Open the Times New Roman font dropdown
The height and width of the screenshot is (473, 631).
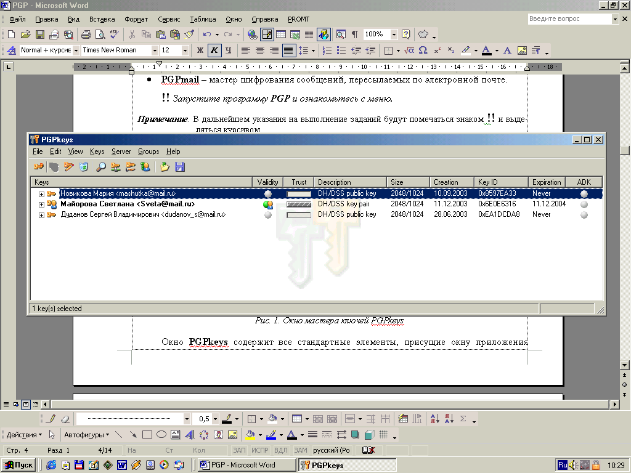point(155,51)
